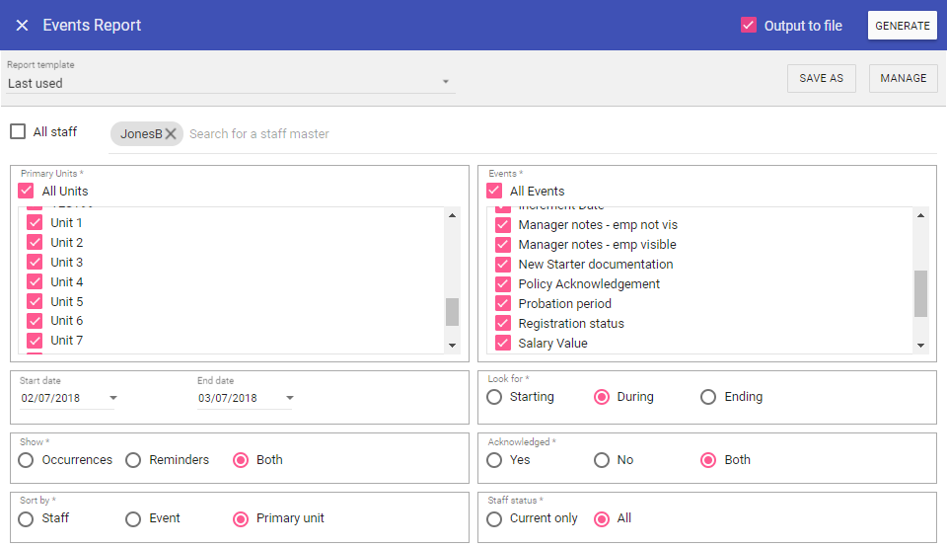The height and width of the screenshot is (548, 947).
Task: Choose Sort by Staff option
Action: point(26,518)
